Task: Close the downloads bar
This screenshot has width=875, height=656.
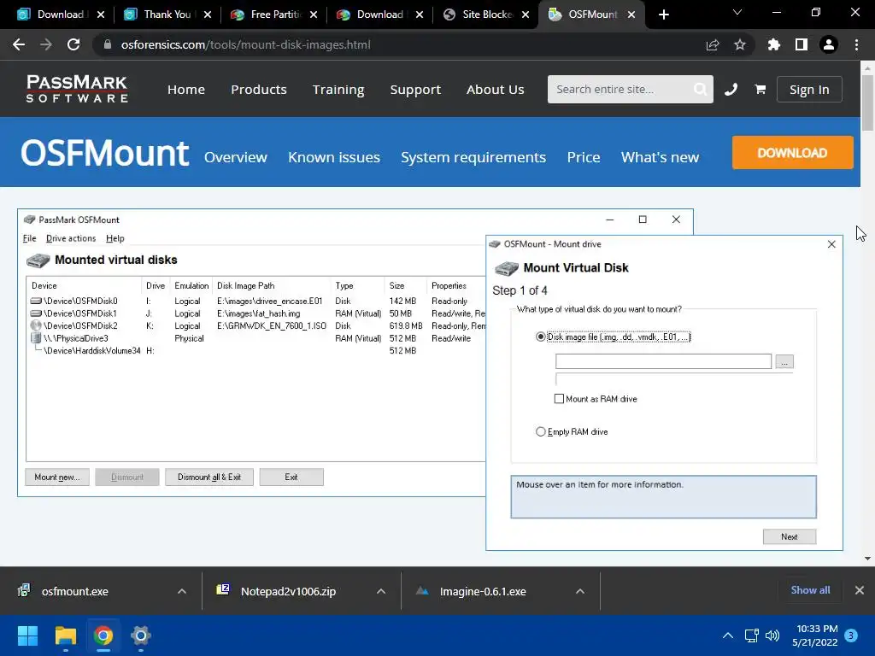Action: (x=860, y=590)
